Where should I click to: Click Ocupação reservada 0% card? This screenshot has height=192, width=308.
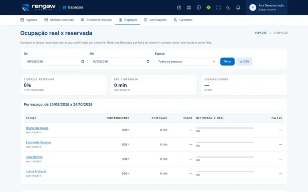64,85
